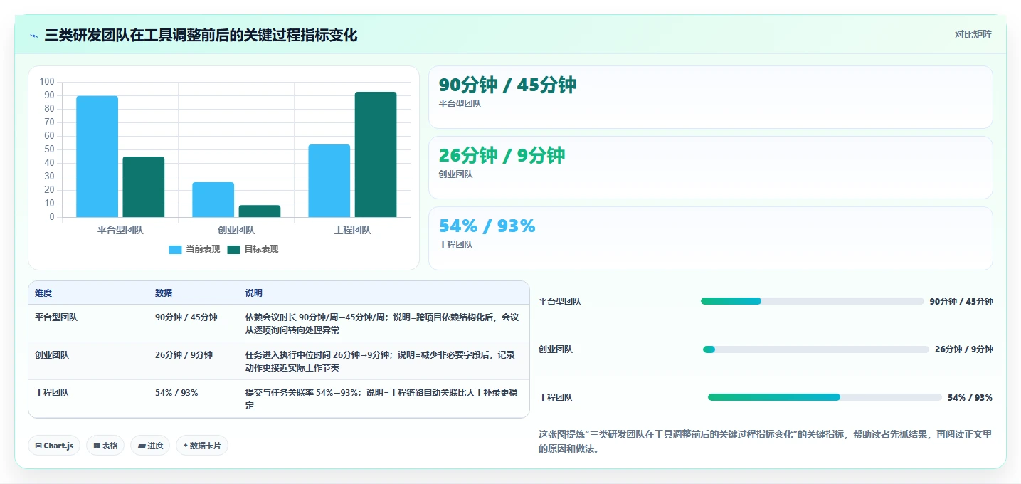Viewport: 1021px width, 484px height.
Task: Click the 平台型团队 current-performance bar
Action: click(97, 157)
